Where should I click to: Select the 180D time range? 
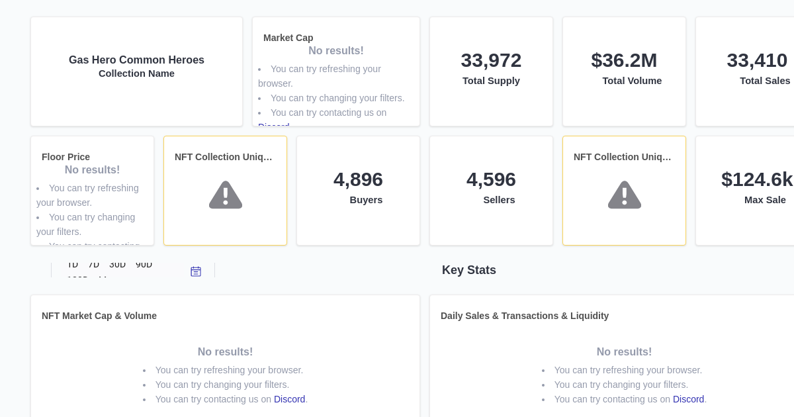pos(77,279)
